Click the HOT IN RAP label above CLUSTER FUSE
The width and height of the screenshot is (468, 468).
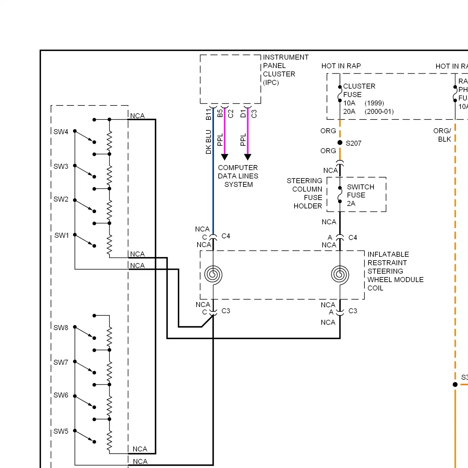click(x=341, y=66)
